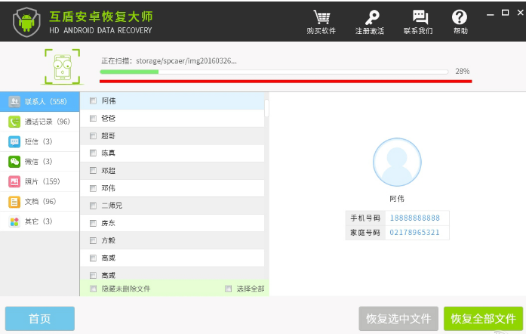
Task: Open 联系我们 chat bubble icon
Action: point(418,21)
